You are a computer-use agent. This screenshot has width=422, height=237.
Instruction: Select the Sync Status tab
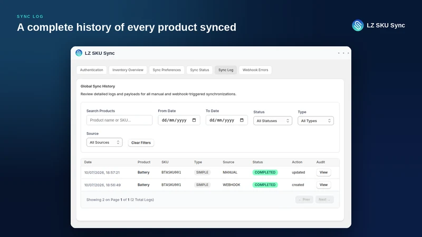[199, 70]
